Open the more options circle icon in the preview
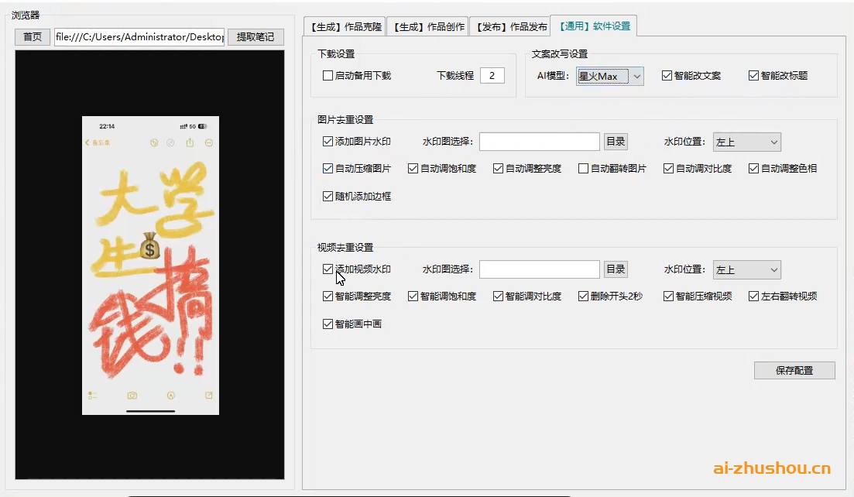This screenshot has width=854, height=497. point(209,142)
